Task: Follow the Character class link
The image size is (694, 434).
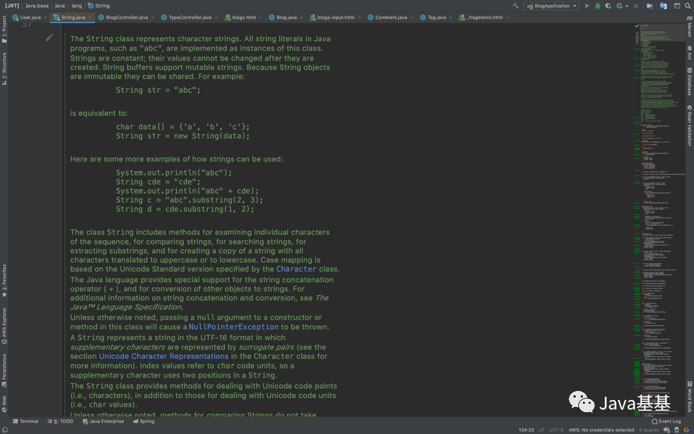Action: (x=296, y=269)
